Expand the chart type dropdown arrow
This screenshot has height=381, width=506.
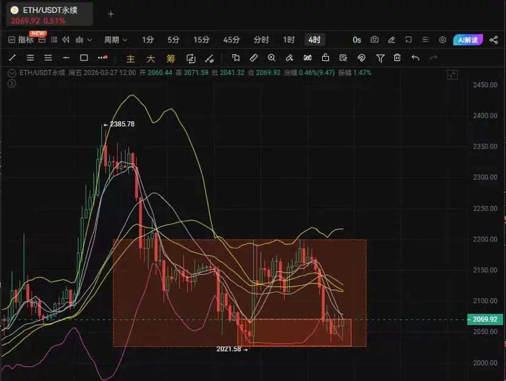point(90,40)
